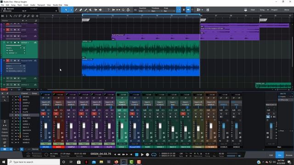Image resolution: width=294 pixels, height=165 pixels.
Task: Toggle Autoscroll arrow button in toolbar
Action: click(188, 10)
